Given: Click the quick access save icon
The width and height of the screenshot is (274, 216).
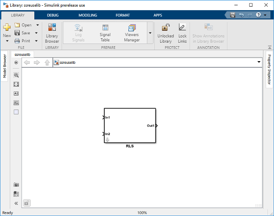Looking at the screenshot, I should (x=233, y=15).
